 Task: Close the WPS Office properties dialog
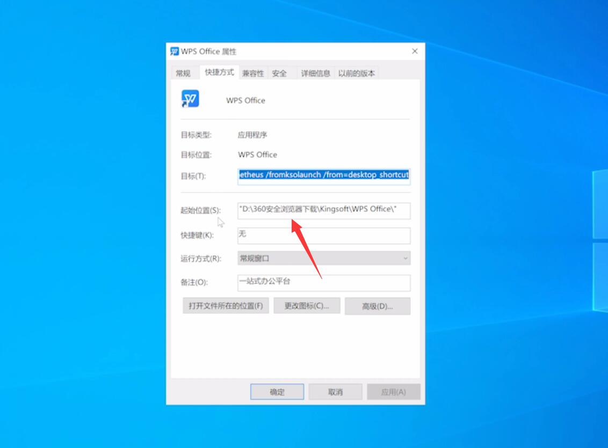coord(415,51)
